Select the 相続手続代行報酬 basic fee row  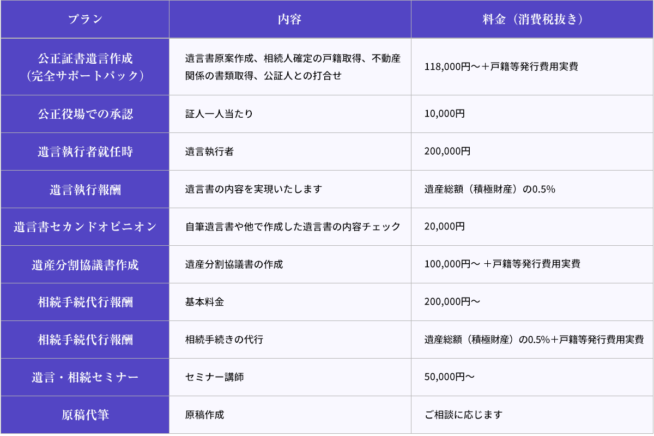coord(84,302)
